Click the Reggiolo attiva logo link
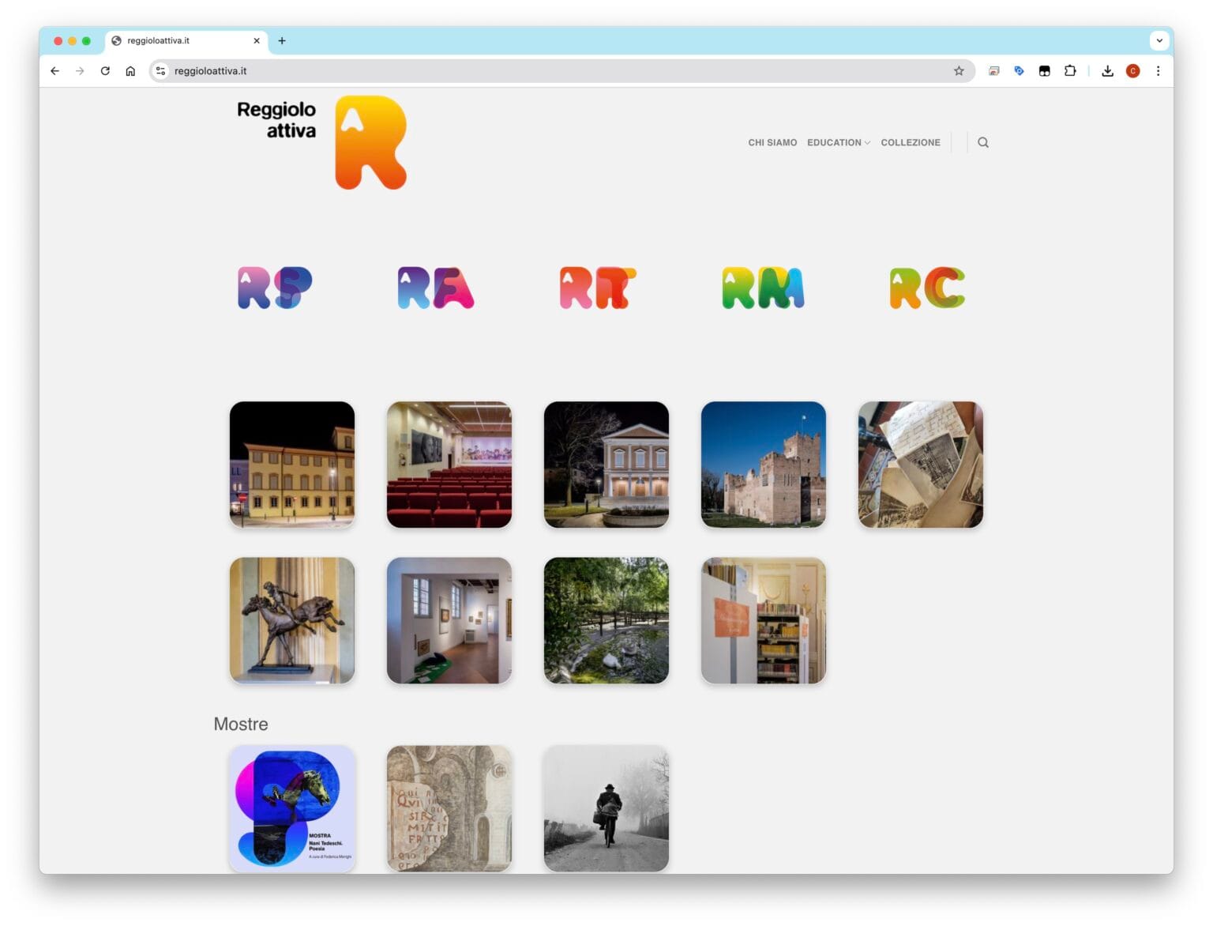The image size is (1213, 926). click(321, 142)
